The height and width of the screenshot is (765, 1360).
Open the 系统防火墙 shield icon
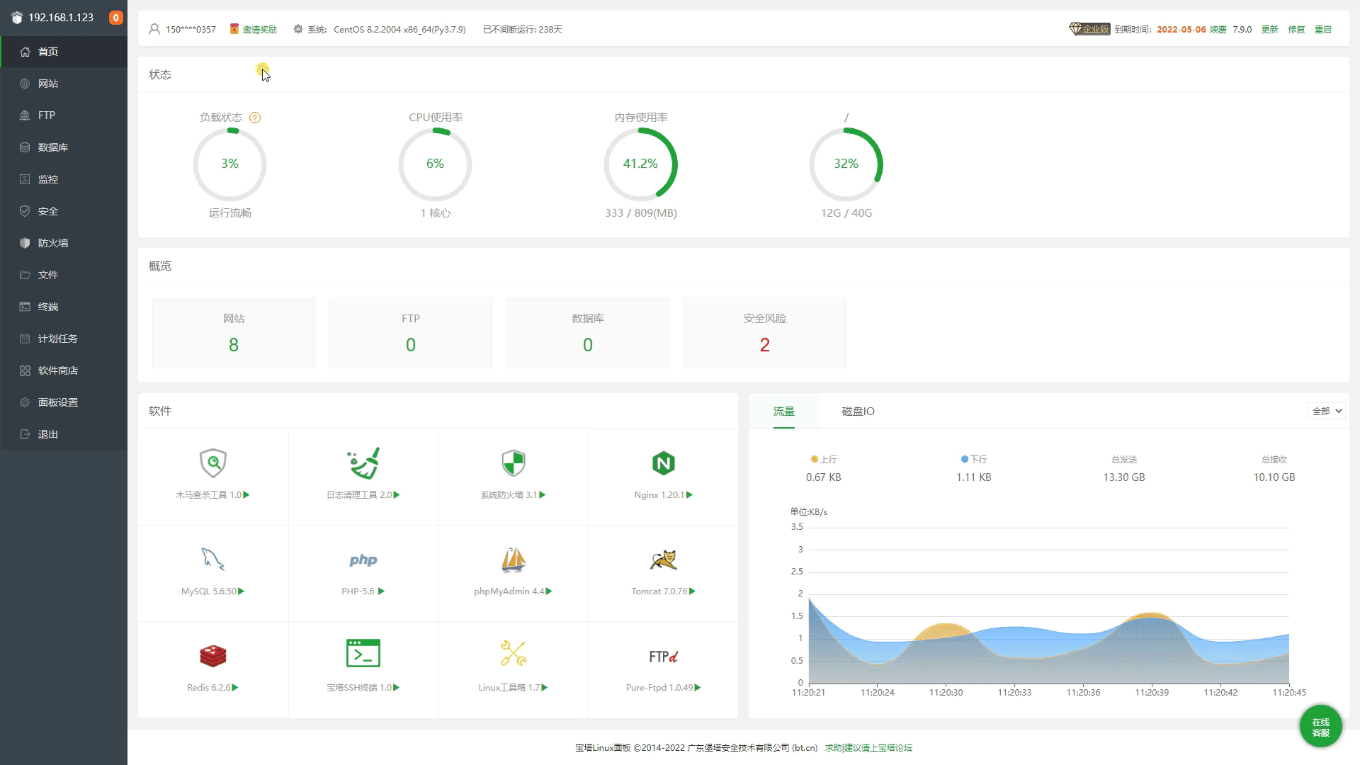coord(513,463)
